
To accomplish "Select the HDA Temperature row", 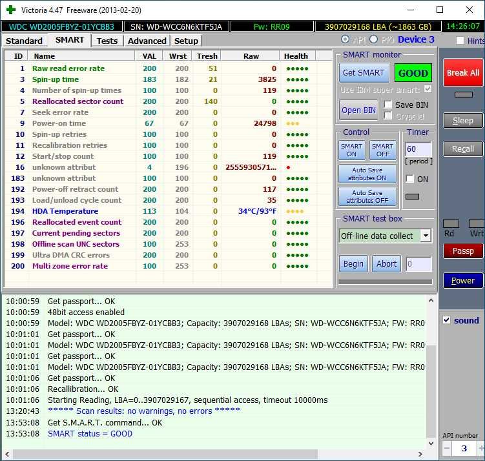I will coord(169,211).
